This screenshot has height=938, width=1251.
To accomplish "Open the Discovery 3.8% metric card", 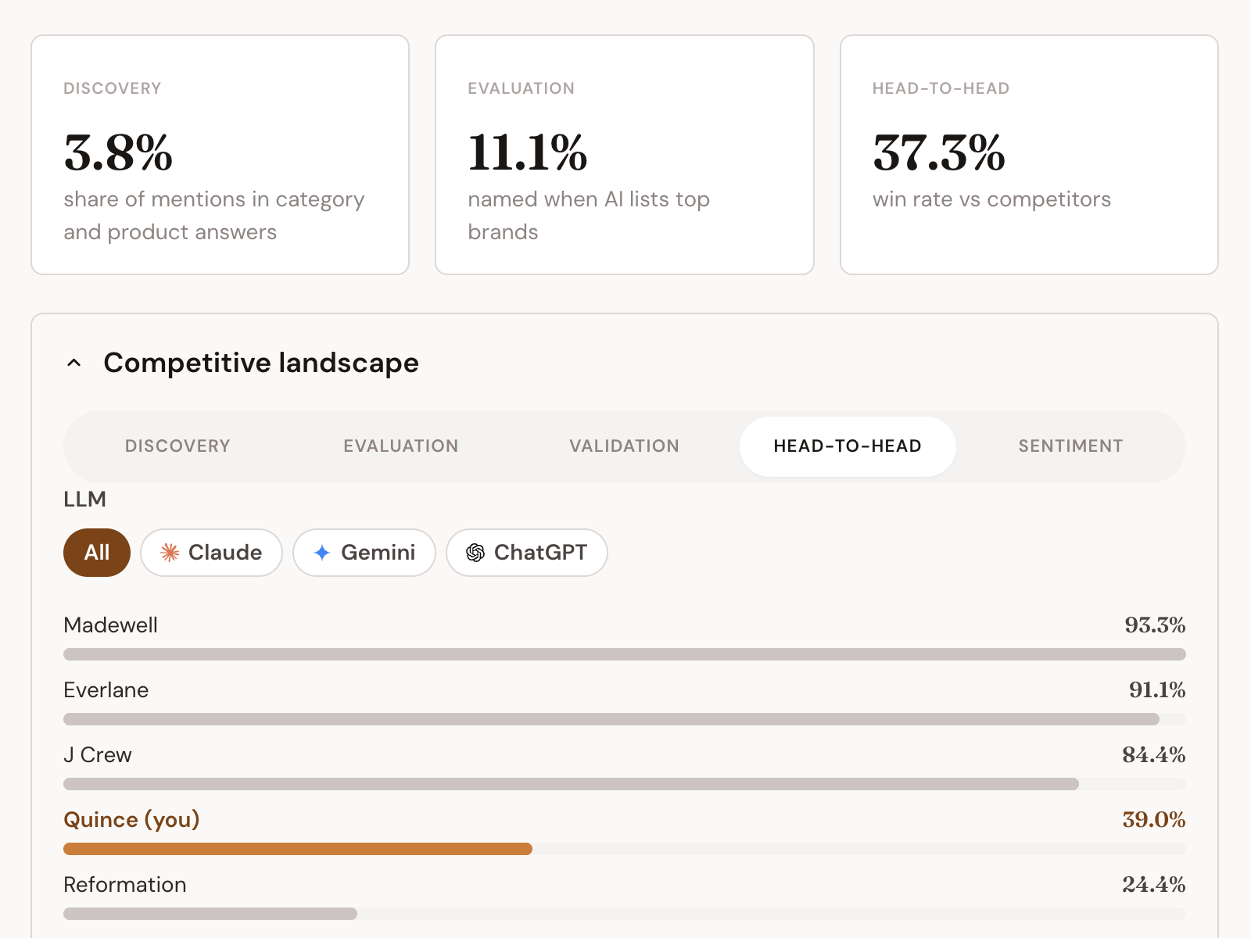I will [x=220, y=155].
